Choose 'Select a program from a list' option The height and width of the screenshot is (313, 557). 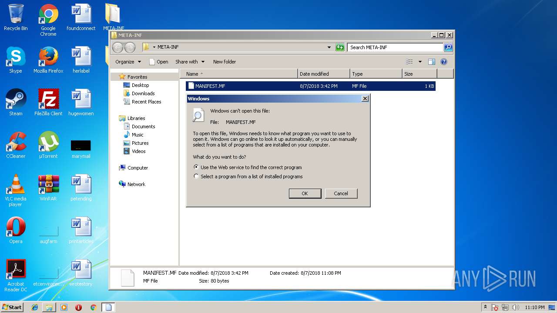pyautogui.click(x=196, y=176)
